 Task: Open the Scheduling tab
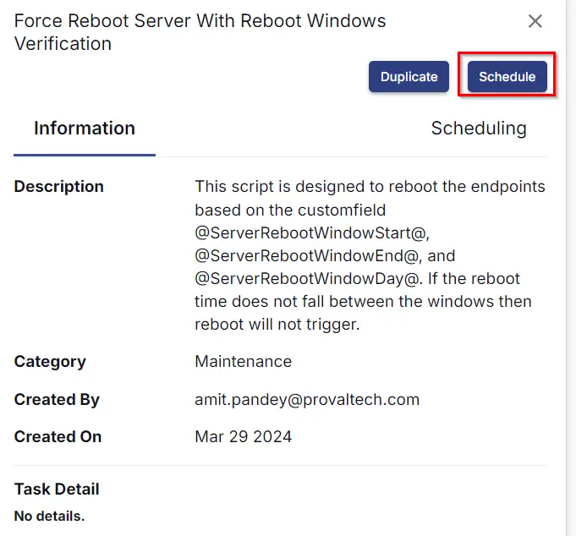pyautogui.click(x=479, y=129)
